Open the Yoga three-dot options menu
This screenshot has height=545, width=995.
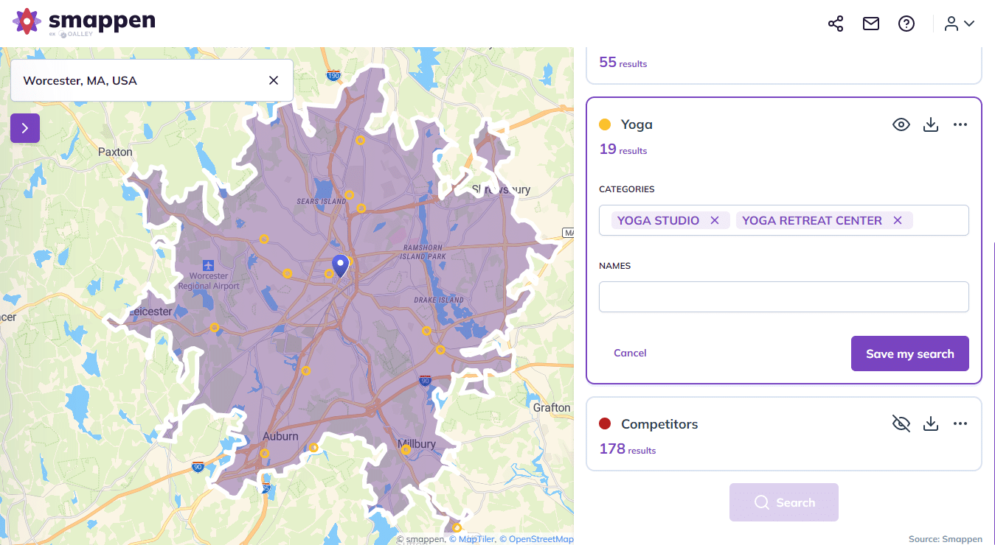[x=960, y=124]
